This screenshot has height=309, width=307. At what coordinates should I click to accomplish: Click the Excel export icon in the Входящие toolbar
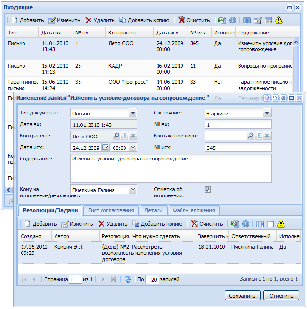tap(222, 20)
